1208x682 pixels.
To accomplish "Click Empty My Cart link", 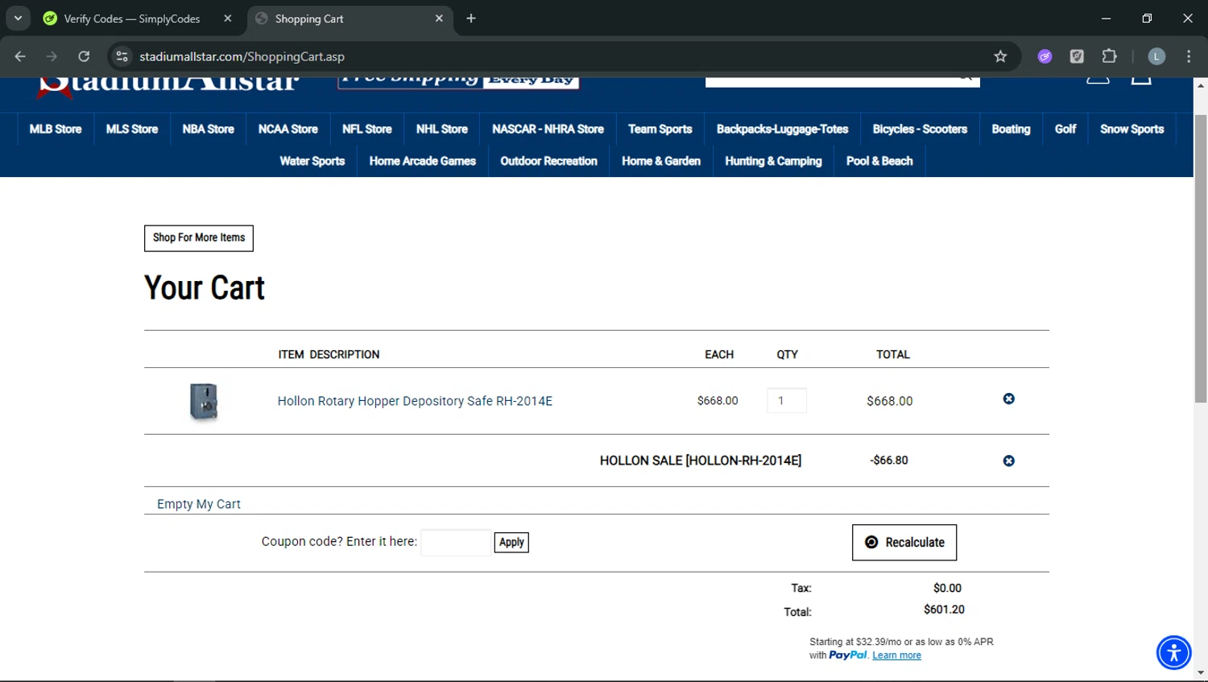I will click(199, 504).
